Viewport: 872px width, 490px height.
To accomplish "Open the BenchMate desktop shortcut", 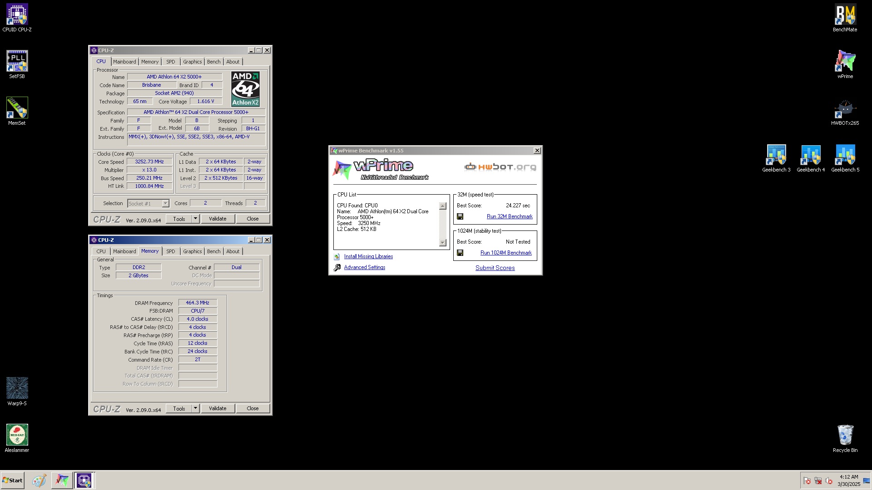I will pos(845,18).
